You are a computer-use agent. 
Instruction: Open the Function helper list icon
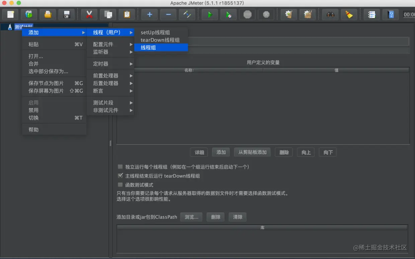click(372, 14)
